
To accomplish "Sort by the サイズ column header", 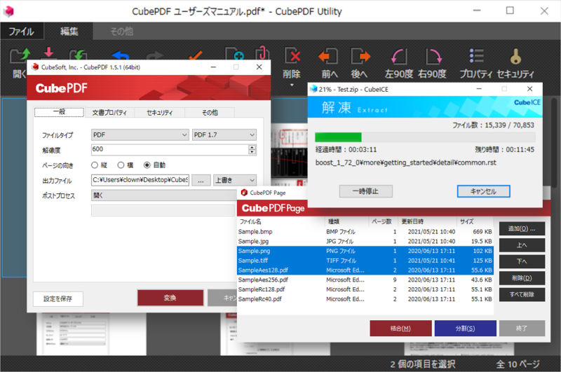I will 475,221.
